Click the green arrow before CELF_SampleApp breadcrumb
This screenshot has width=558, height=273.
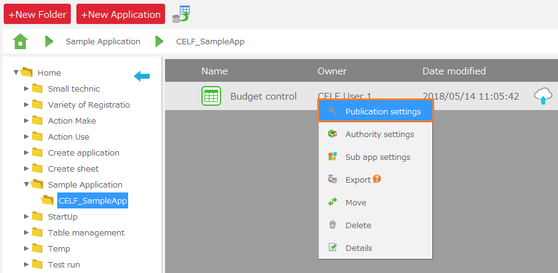[160, 42]
